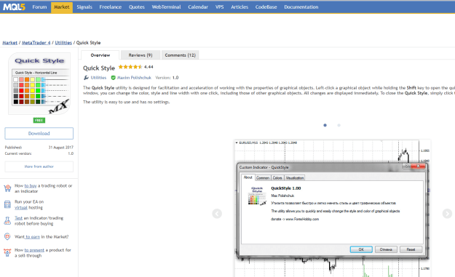455x277 pixels.
Task: Open 'to present' a product link
Action: coord(34,250)
